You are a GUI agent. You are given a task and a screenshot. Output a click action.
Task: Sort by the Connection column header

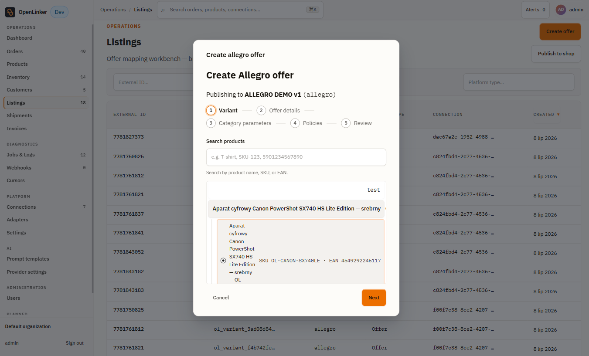448,115
